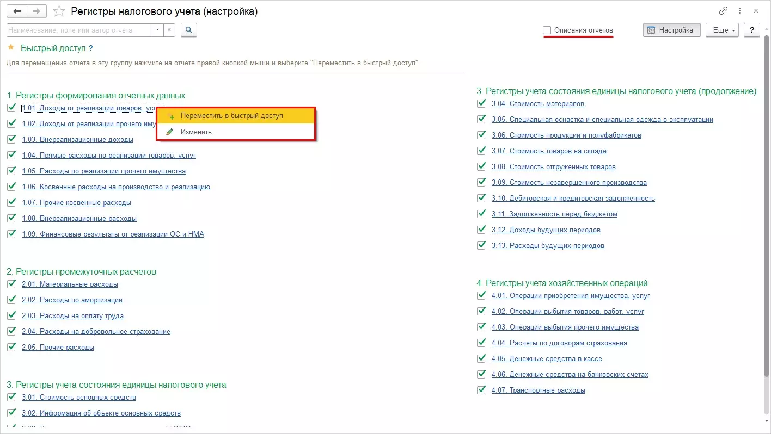Add this page to favorites with the star
The height and width of the screenshot is (434, 771).
[x=59, y=11]
